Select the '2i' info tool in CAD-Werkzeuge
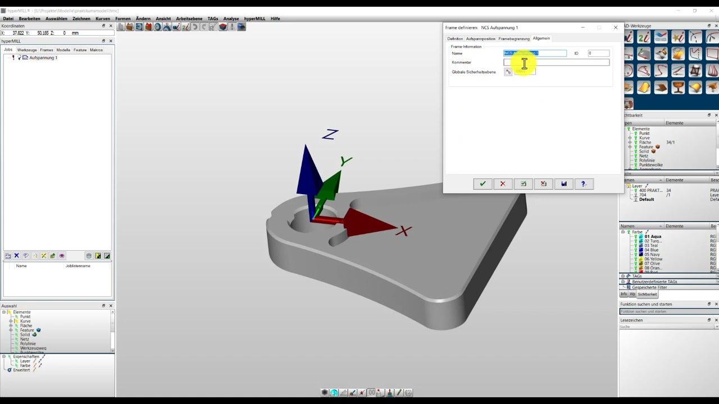719x404 pixels. click(x=644, y=38)
